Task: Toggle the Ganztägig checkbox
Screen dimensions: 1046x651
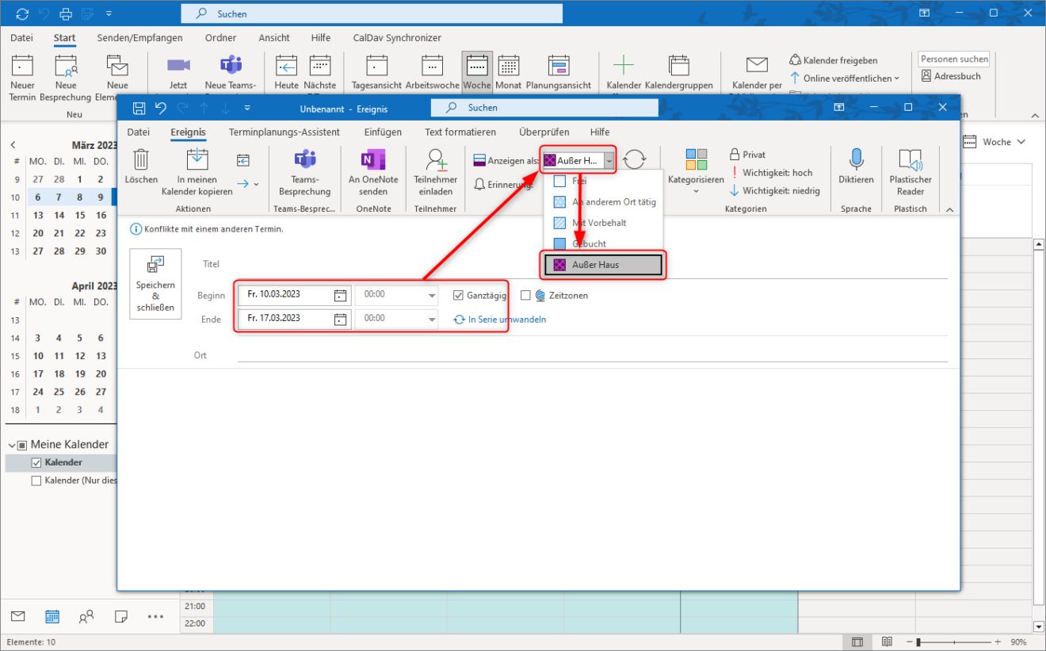Action: click(457, 295)
